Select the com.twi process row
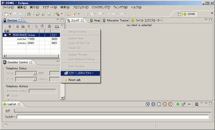The height and width of the screenshot is (130, 215). pos(31,39)
